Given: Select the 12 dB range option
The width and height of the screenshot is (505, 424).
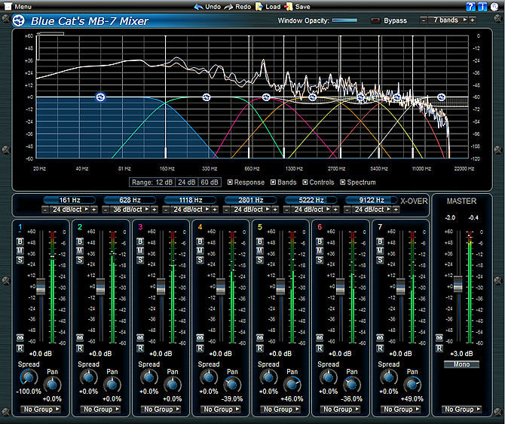Looking at the screenshot, I should click(x=164, y=182).
